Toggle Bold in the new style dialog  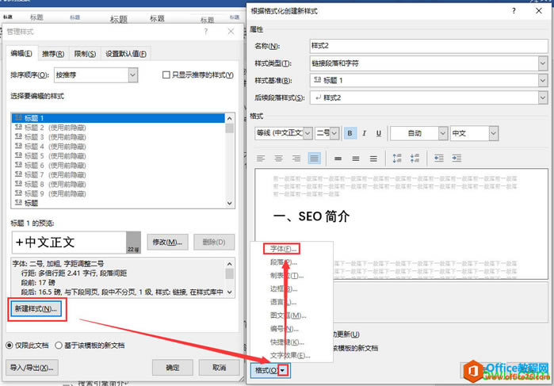[350, 133]
